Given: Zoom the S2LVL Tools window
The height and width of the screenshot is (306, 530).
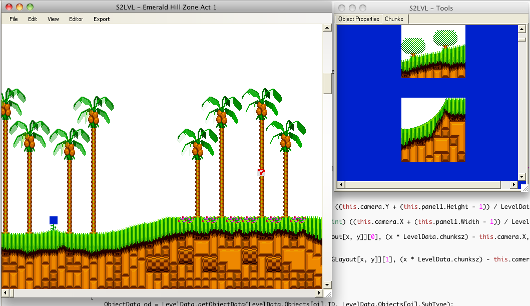Looking at the screenshot, I should (363, 8).
